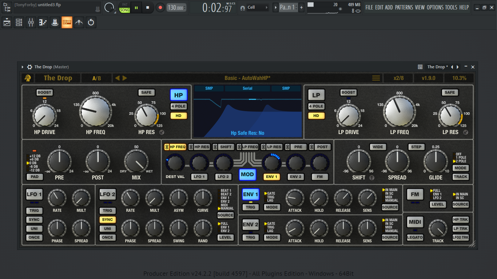497x279 pixels.
Task: Open the PRE modulation destination dropdown arrow
Action: [287, 147]
